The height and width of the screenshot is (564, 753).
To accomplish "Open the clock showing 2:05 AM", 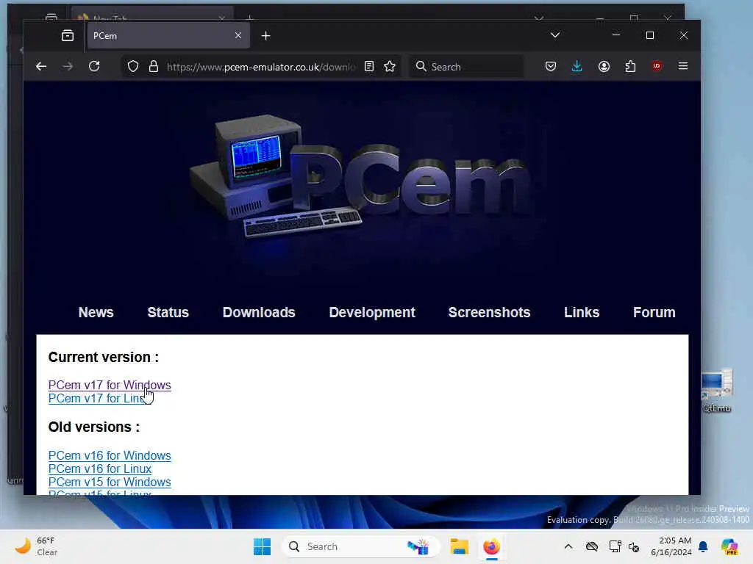I will tap(671, 546).
